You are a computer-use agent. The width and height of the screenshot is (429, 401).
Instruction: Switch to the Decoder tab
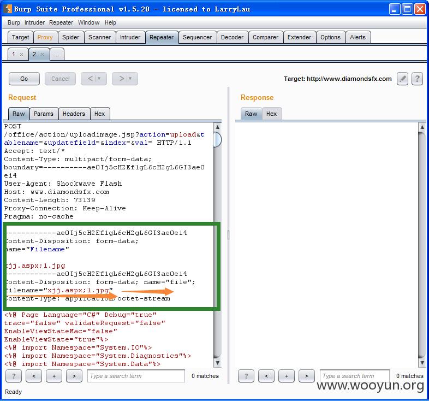point(232,37)
